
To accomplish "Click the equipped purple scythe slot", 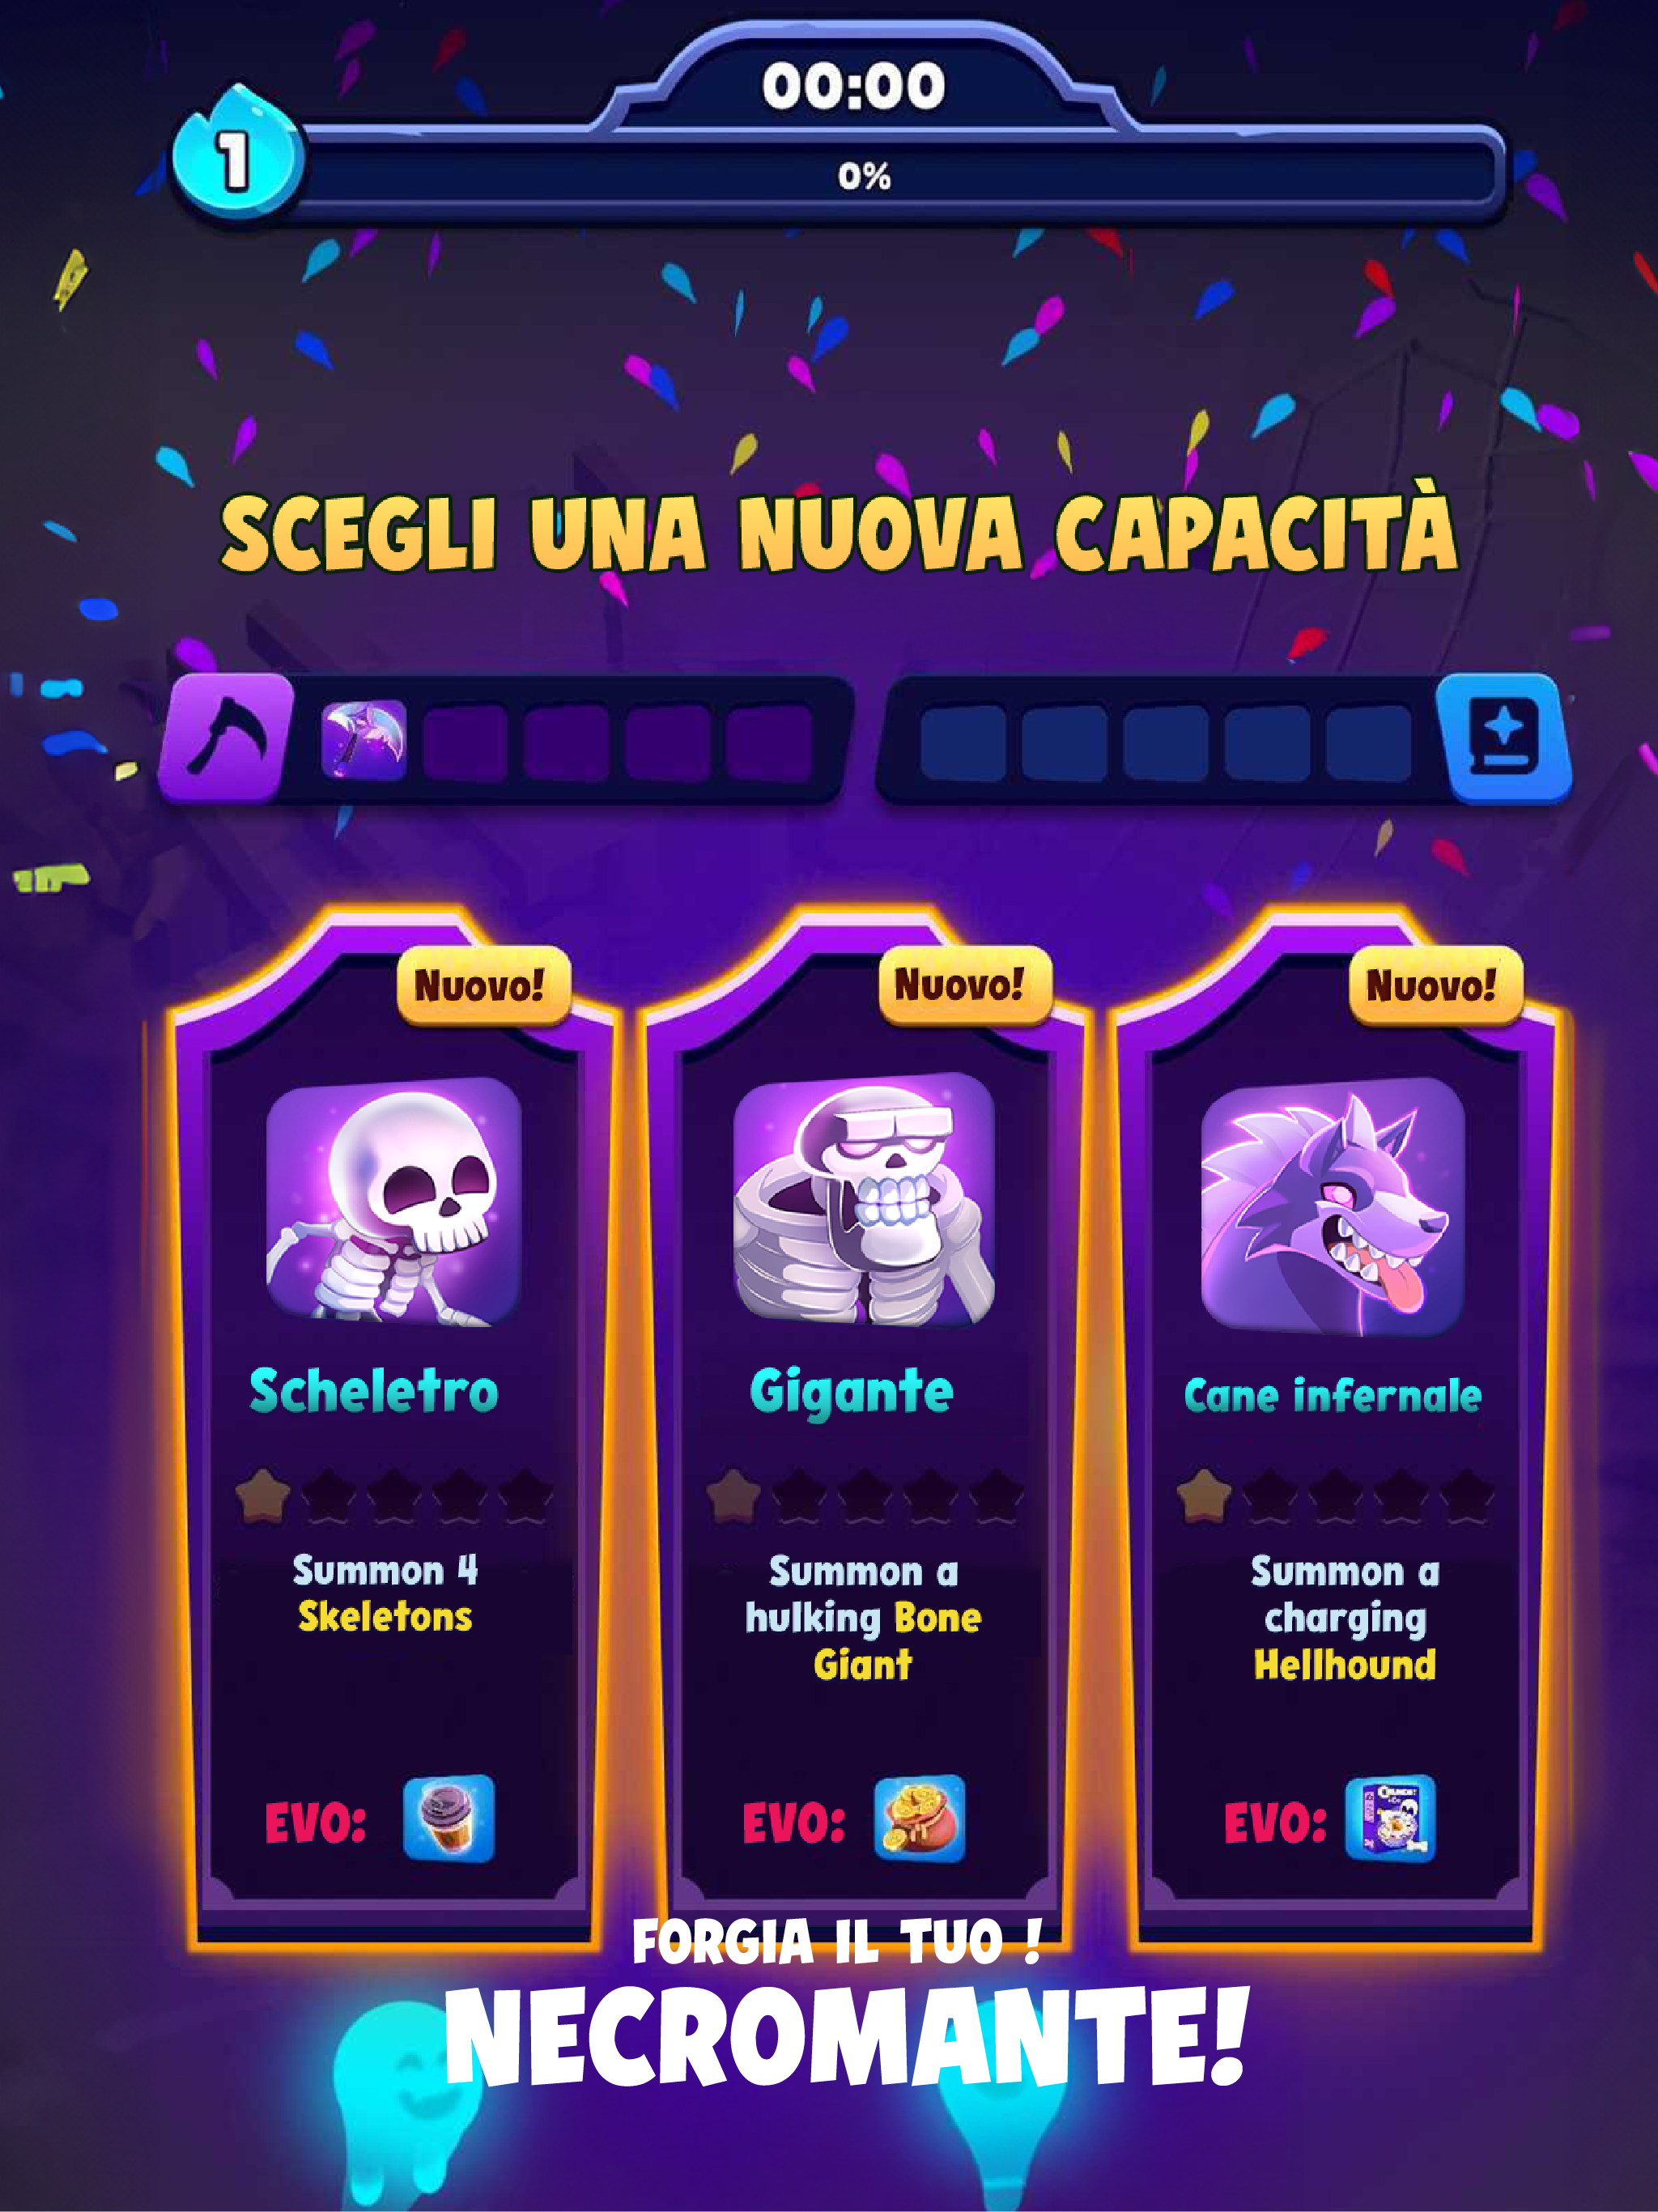I will tap(364, 741).
